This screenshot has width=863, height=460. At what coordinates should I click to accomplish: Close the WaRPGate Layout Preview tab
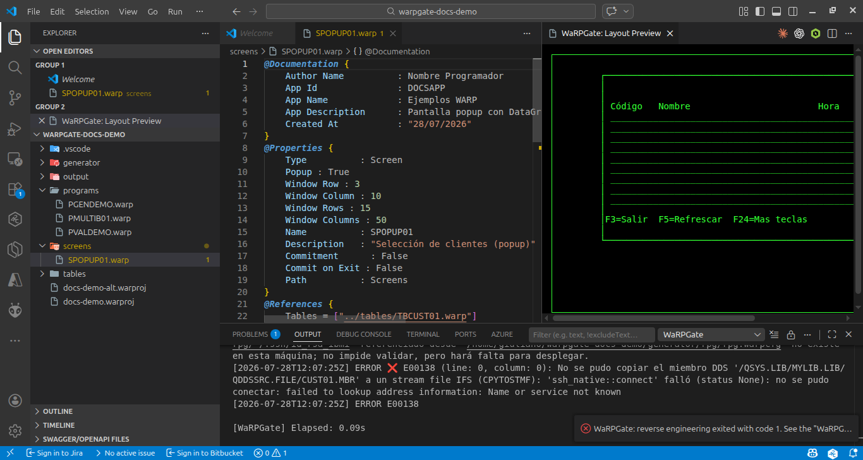670,33
